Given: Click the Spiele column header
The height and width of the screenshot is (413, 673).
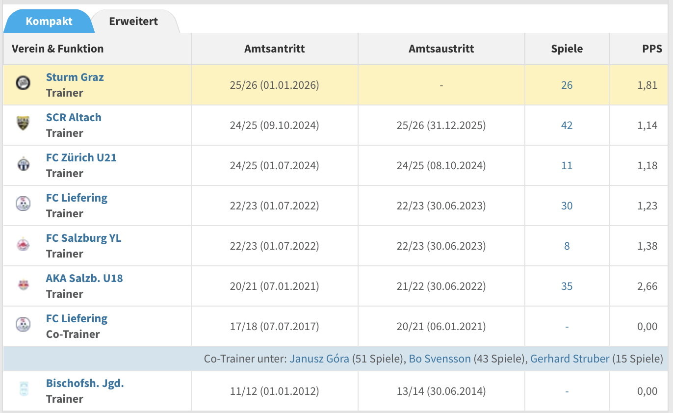Looking at the screenshot, I should pos(567,49).
